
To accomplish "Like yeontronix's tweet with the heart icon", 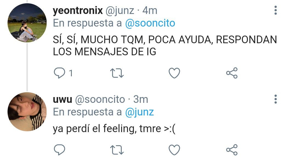I will [174, 73].
